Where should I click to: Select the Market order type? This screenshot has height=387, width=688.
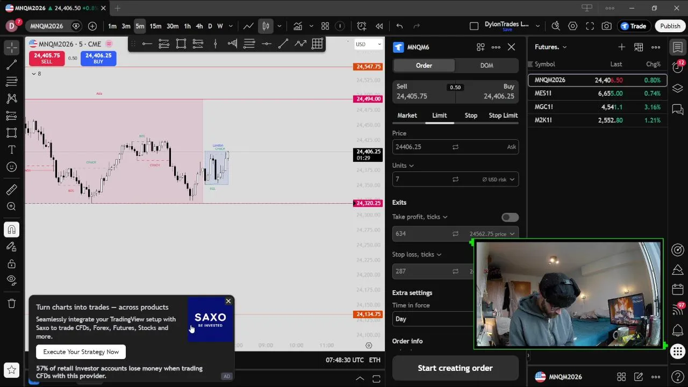tap(407, 116)
